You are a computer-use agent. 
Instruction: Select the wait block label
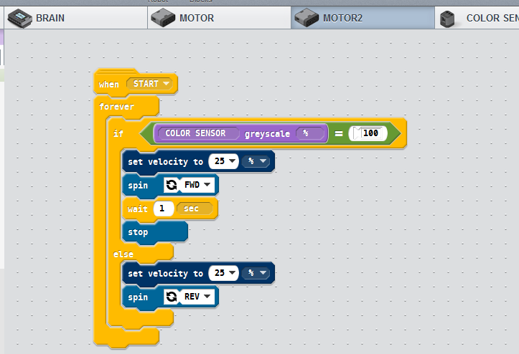point(137,209)
